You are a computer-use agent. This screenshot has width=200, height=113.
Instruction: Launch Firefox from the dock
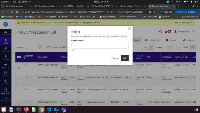coord(26,110)
